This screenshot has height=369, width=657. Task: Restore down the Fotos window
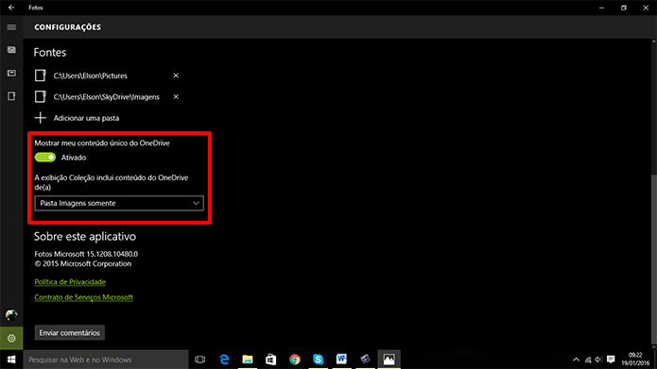(x=624, y=8)
